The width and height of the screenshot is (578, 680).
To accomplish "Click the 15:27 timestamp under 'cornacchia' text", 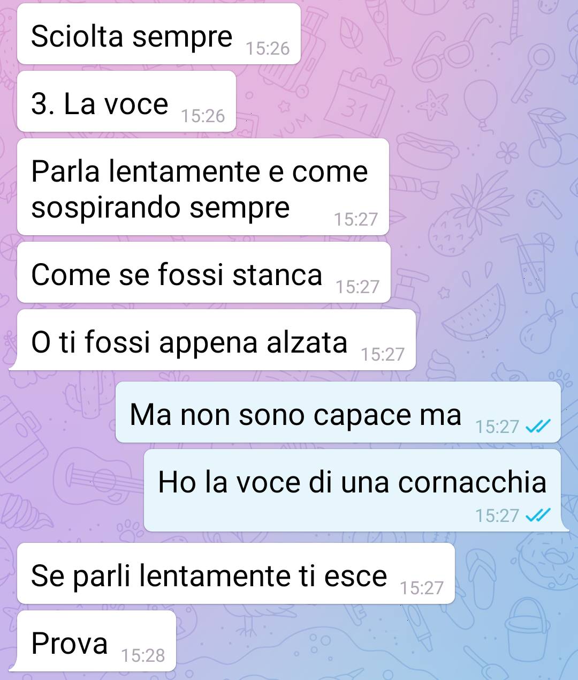I will 497,516.
